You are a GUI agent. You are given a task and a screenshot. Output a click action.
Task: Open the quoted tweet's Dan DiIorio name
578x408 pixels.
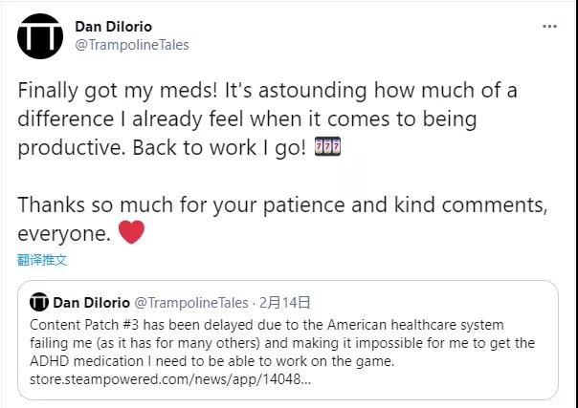point(91,303)
